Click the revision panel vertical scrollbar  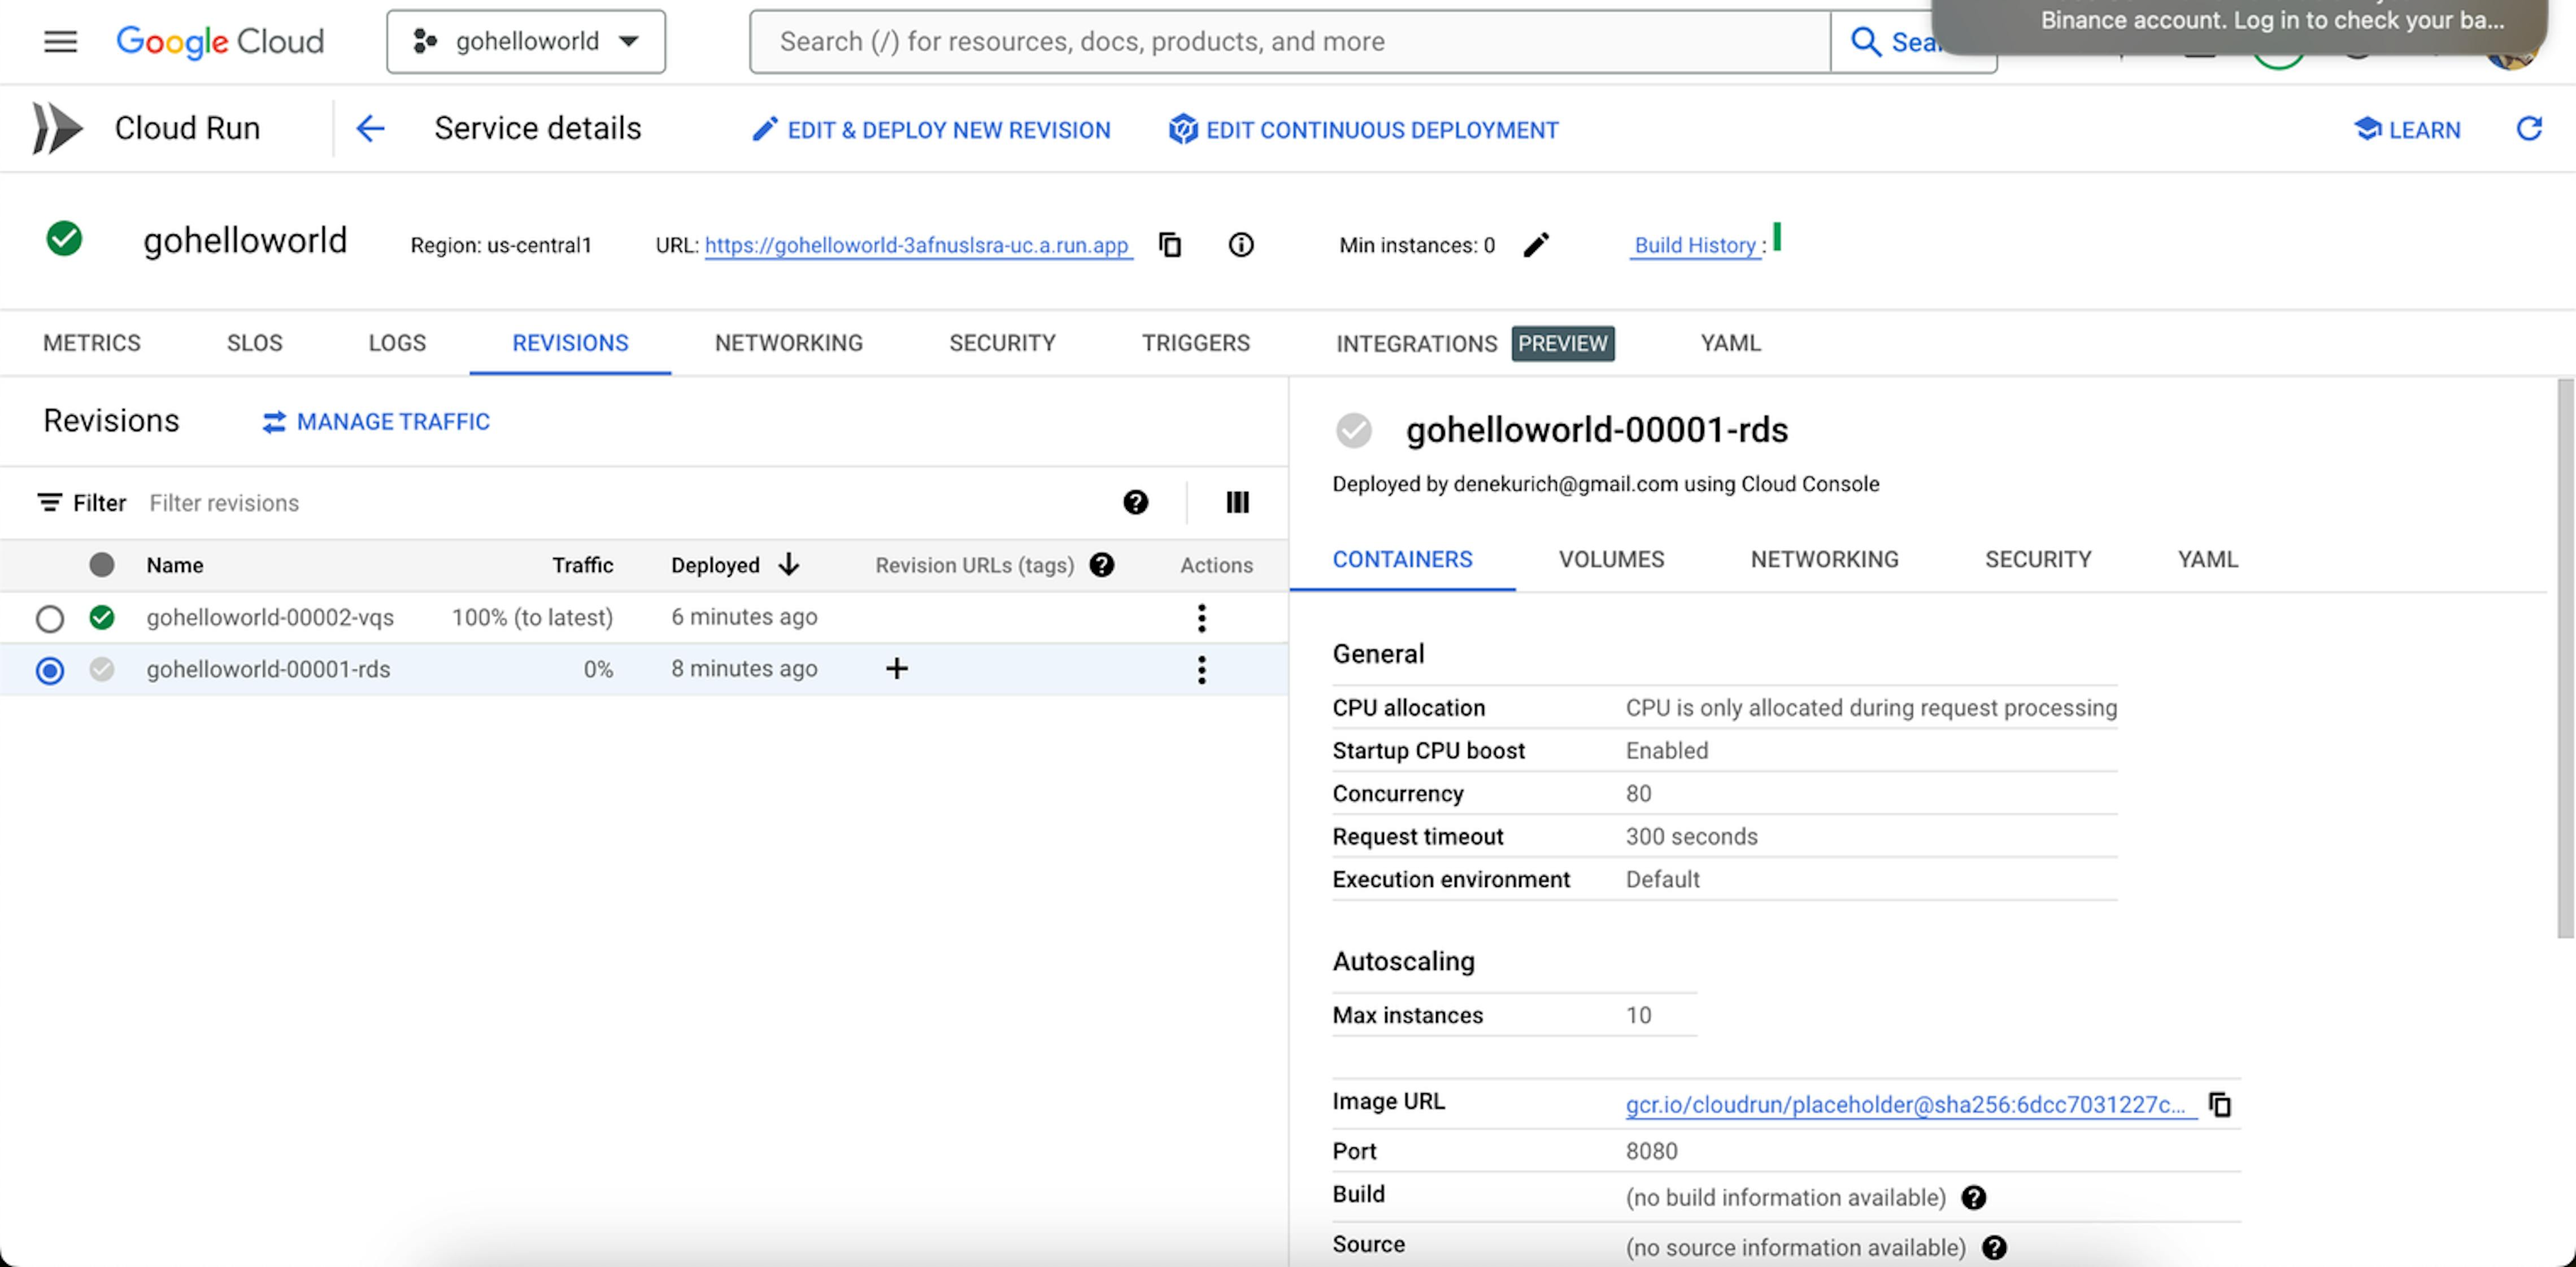tap(2565, 658)
